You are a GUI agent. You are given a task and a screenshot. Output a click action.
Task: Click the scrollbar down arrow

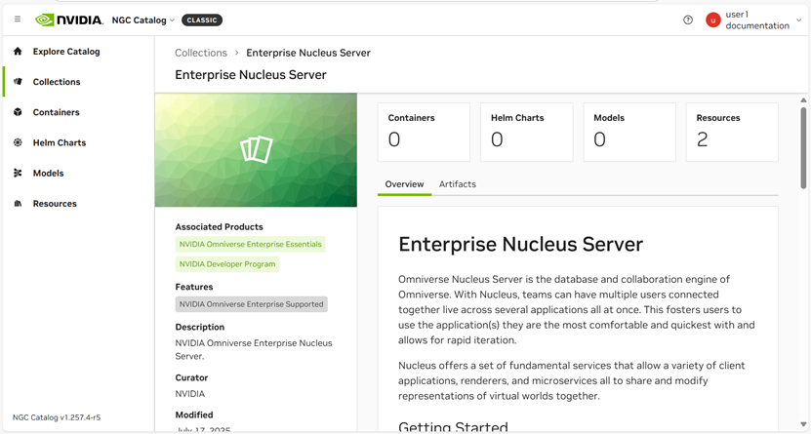coord(803,425)
